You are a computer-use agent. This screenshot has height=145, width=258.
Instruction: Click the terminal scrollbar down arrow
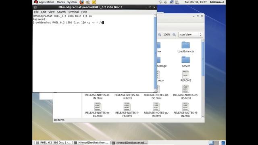pyautogui.click(x=155, y=90)
